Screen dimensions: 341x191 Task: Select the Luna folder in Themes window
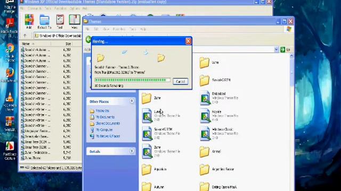pyautogui.click(x=209, y=63)
